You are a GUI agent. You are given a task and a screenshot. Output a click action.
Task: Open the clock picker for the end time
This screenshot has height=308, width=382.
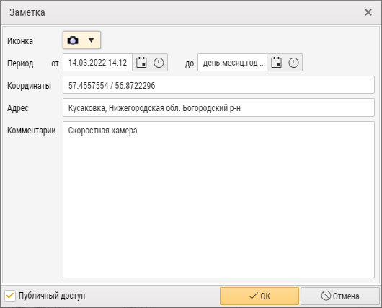293,63
